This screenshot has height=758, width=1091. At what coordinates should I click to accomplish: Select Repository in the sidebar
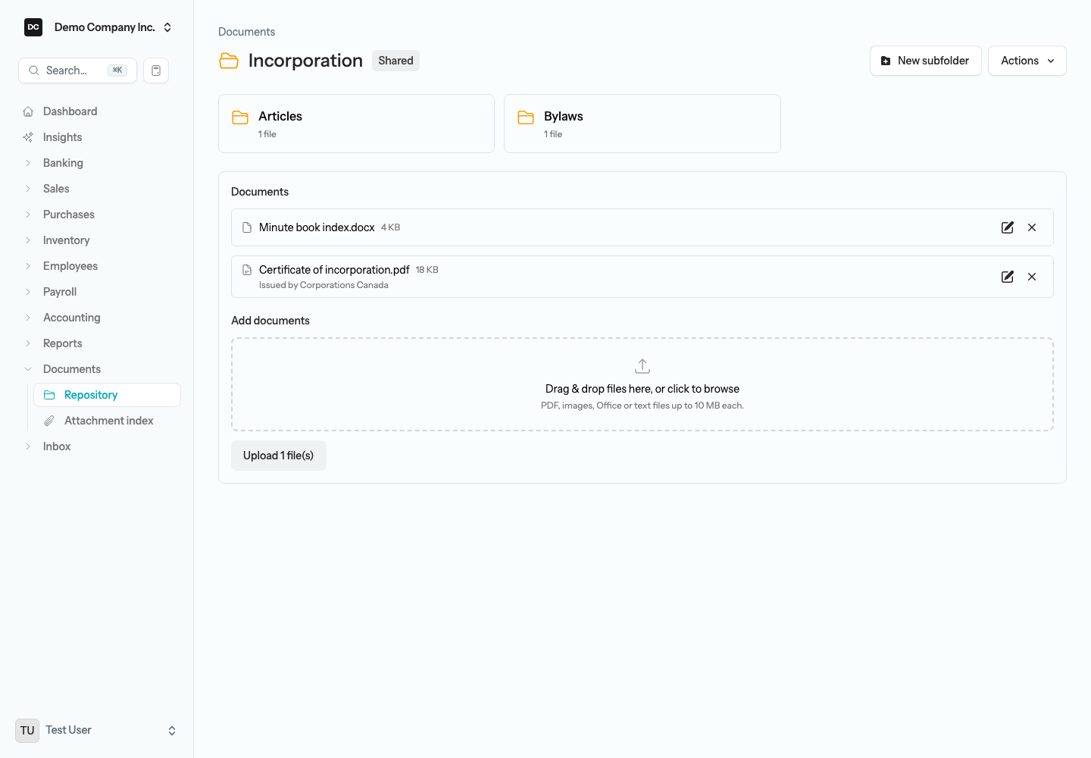coord(107,395)
